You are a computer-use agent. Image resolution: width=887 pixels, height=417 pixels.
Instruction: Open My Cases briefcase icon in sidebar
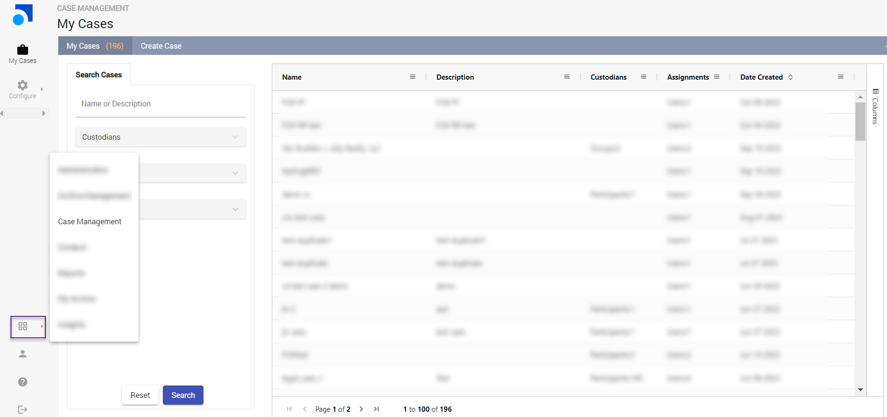click(22, 50)
